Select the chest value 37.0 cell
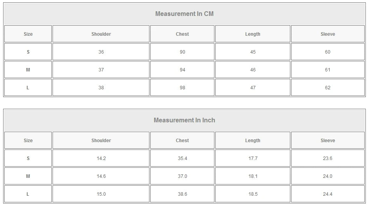The width and height of the screenshot is (367, 207). pos(182,176)
